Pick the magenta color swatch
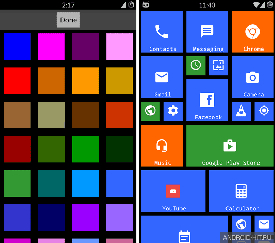The image size is (275, 243). 51,47
